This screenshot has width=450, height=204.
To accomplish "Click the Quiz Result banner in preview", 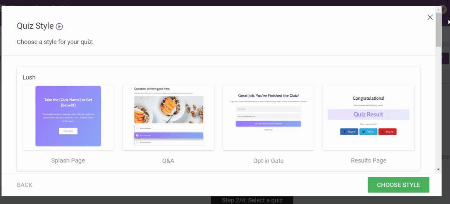I will 368,114.
